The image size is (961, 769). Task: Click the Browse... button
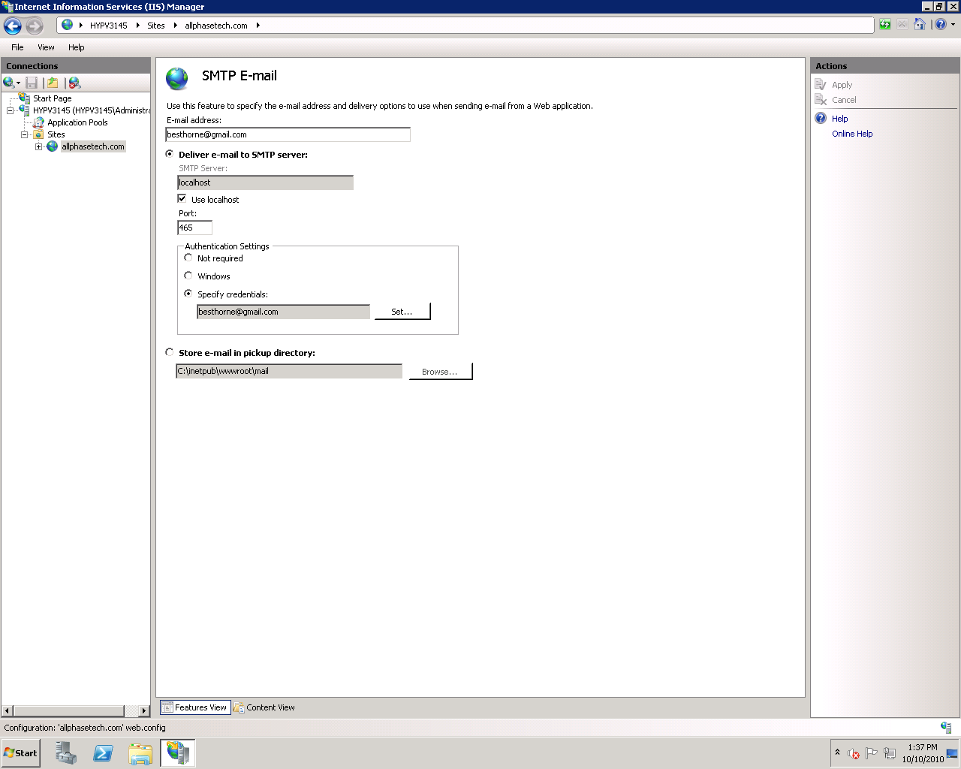(441, 371)
